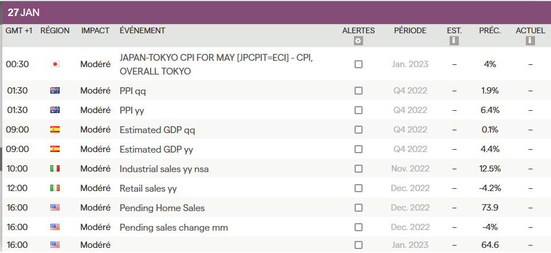Screen dimensions: 551x253
Task: Click Italy flag on Industrial sales row
Action: pyautogui.click(x=55, y=169)
